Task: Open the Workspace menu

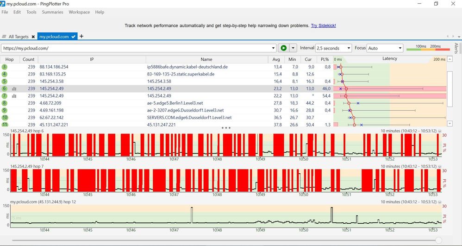Action: [79, 12]
